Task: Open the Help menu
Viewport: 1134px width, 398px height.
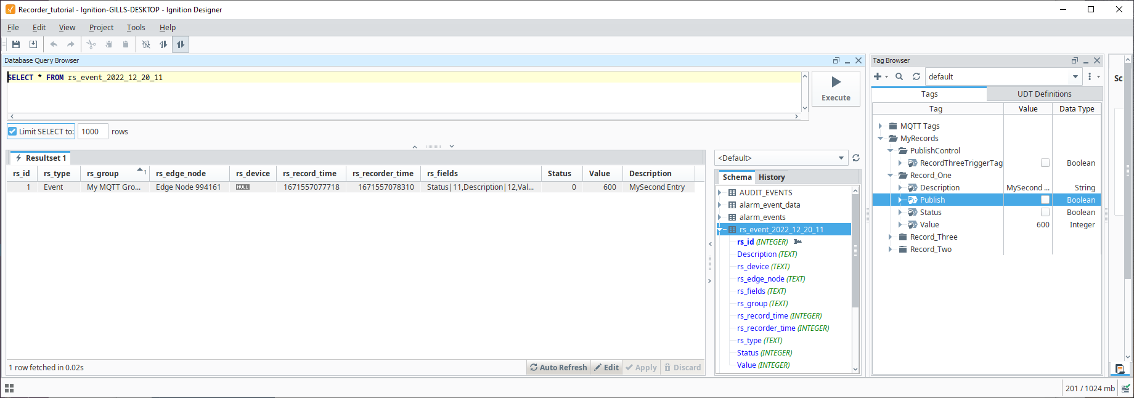Action: coord(168,27)
